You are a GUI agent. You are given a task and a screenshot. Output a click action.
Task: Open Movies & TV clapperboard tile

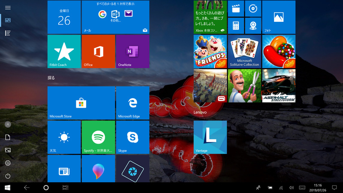(x=236, y=9)
